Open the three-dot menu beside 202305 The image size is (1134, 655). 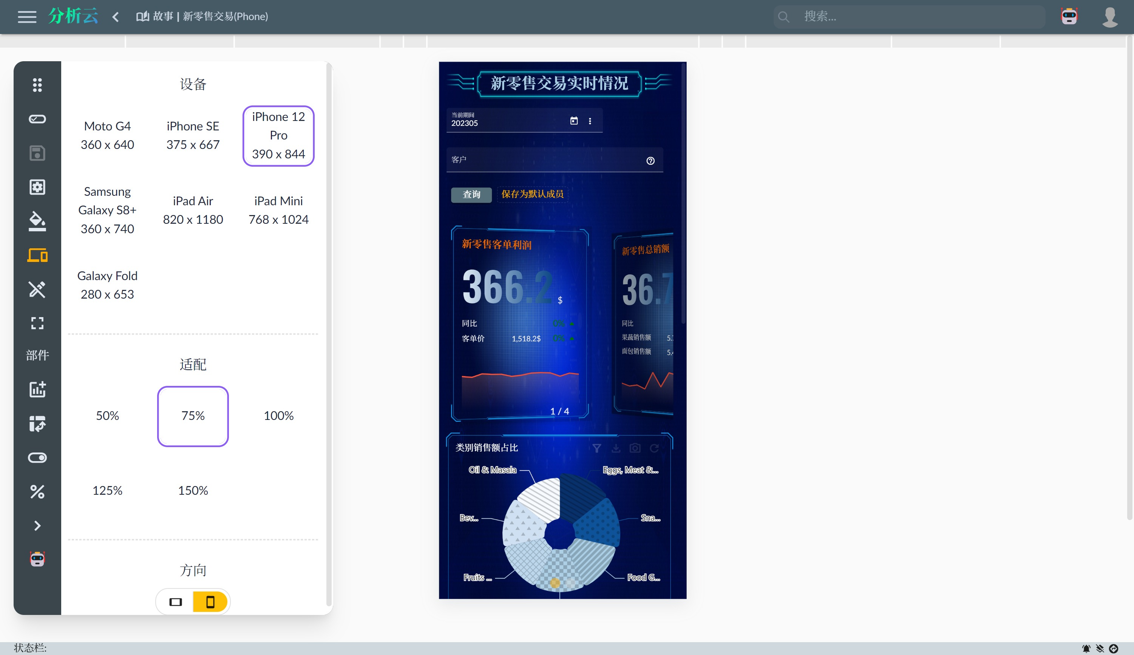point(590,121)
